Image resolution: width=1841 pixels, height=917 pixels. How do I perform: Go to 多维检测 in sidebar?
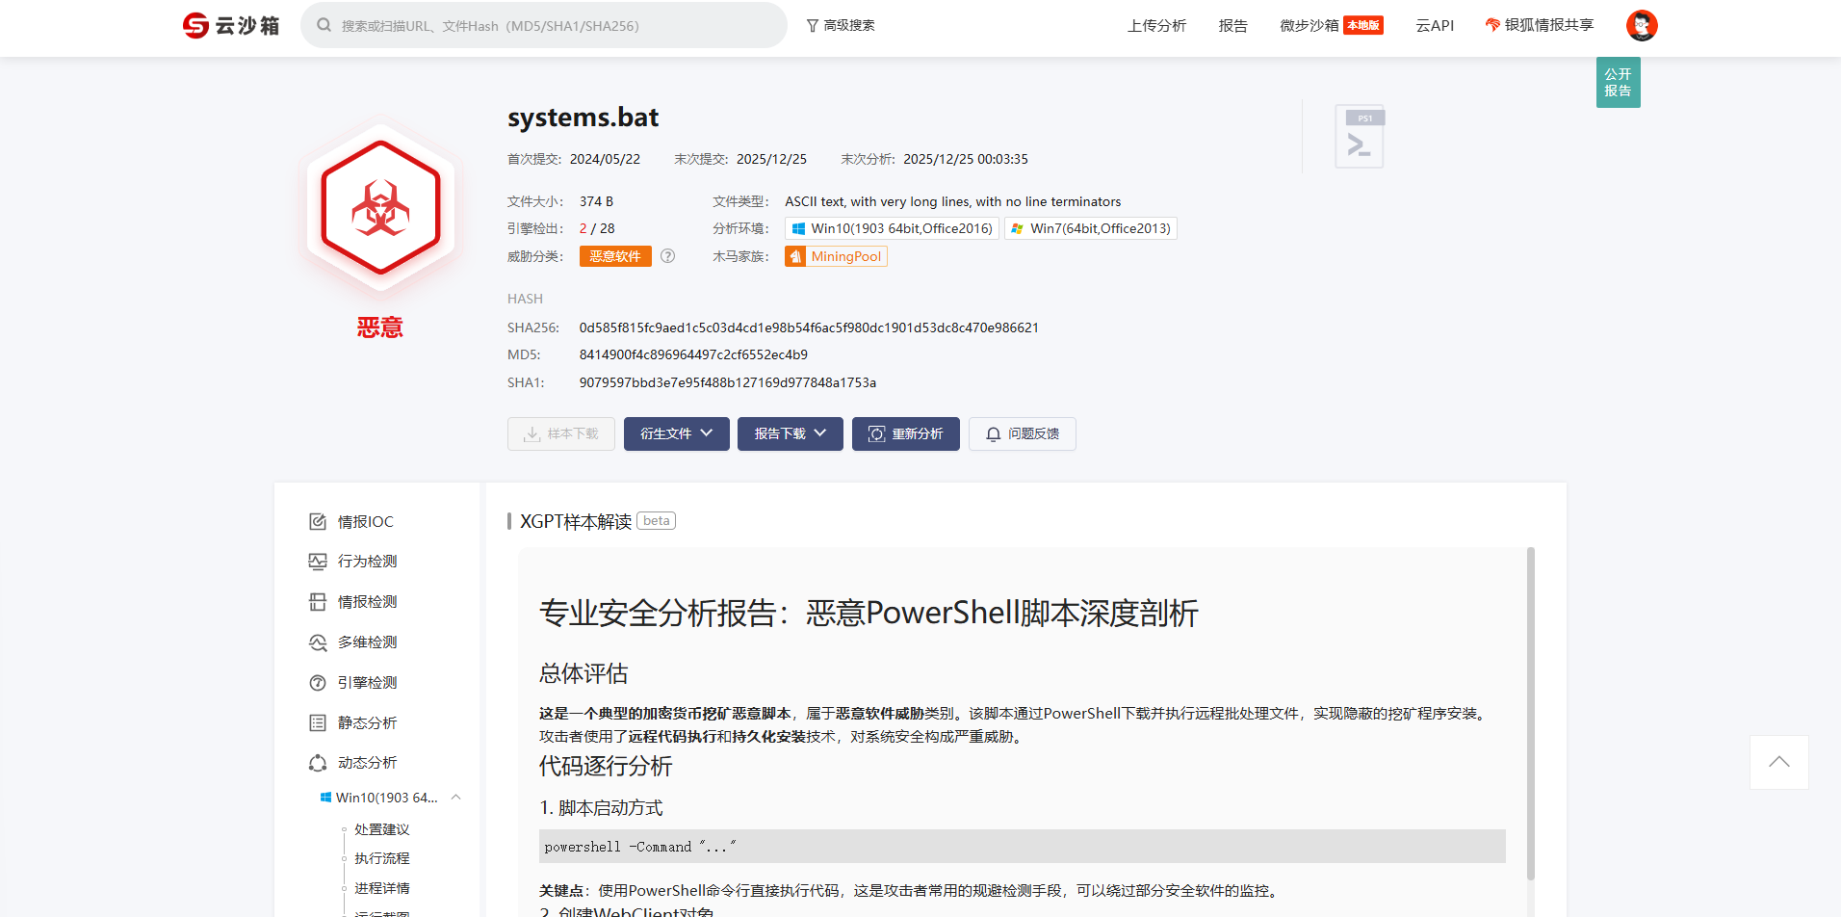pyautogui.click(x=367, y=642)
